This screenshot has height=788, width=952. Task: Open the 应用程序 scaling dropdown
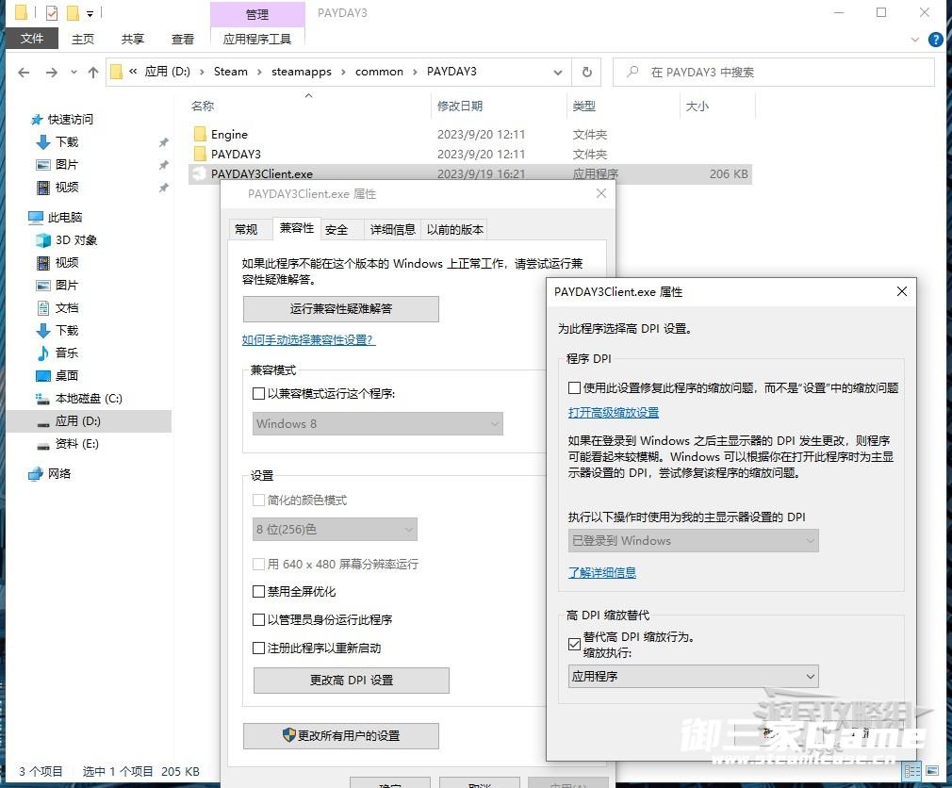693,677
